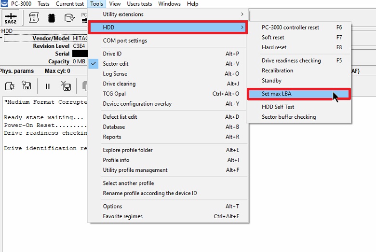Screen dimensions: 376x252
Task: Open the PC-3000 menu
Action: pos(21,4)
